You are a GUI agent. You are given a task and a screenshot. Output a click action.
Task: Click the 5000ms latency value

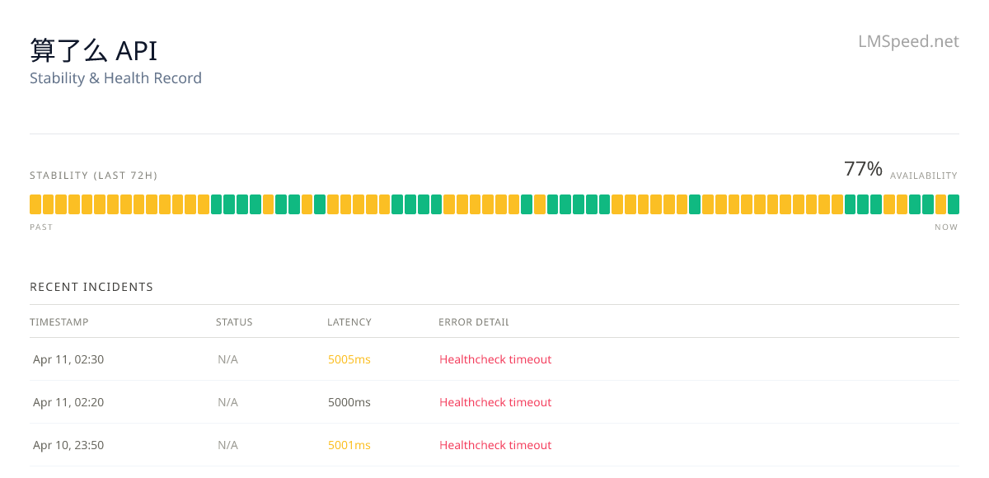[349, 402]
